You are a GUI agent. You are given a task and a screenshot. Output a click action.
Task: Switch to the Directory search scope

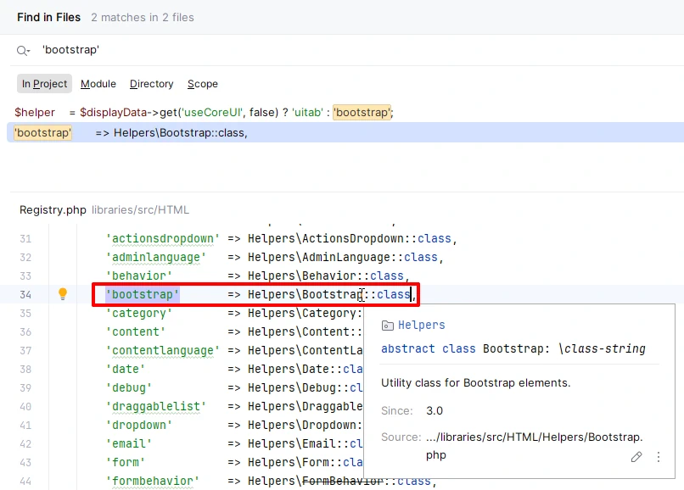pyautogui.click(x=151, y=84)
